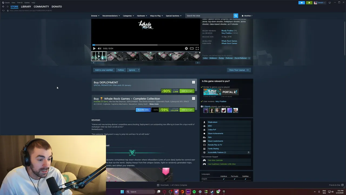Image resolution: width=346 pixels, height=195 pixels.
Task: Click the Portal 2 thumbnail
Action: click(230, 92)
